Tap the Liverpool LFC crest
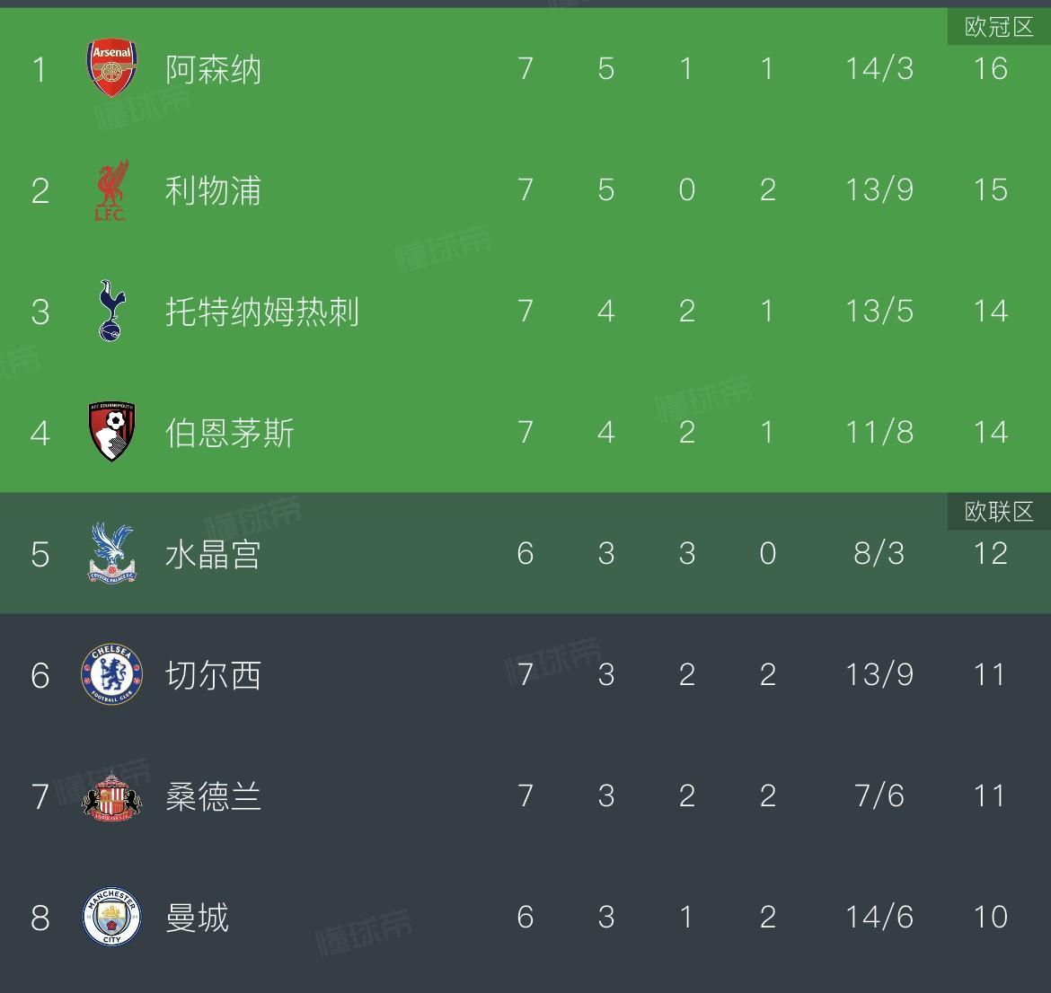Screen dimensions: 1051x993 112,190
